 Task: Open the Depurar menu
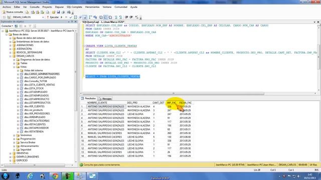59,7
